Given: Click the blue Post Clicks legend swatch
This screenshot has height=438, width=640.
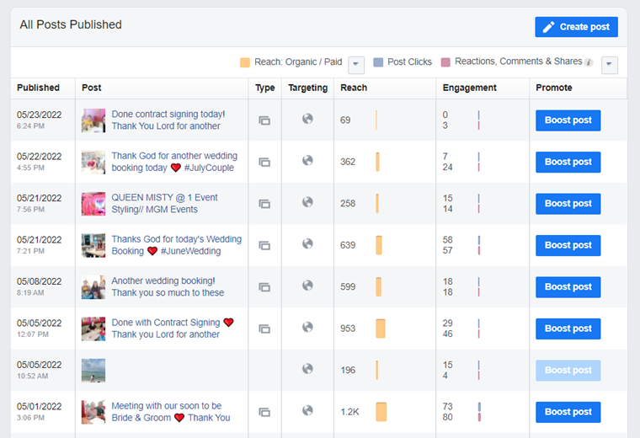Looking at the screenshot, I should tap(378, 62).
